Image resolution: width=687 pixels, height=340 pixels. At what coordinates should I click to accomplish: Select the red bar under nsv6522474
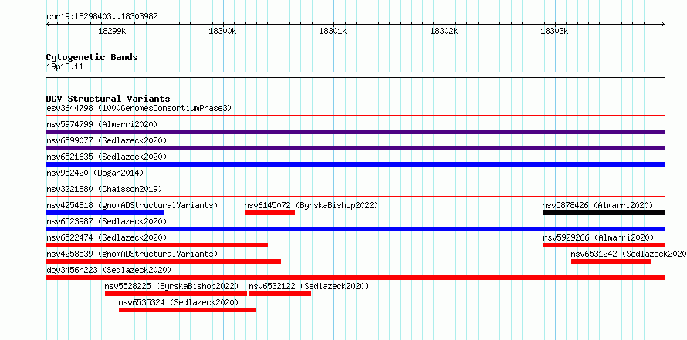157,245
